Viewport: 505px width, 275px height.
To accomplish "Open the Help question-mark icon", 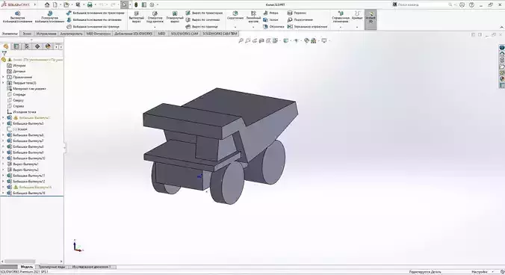I will [x=471, y=4].
